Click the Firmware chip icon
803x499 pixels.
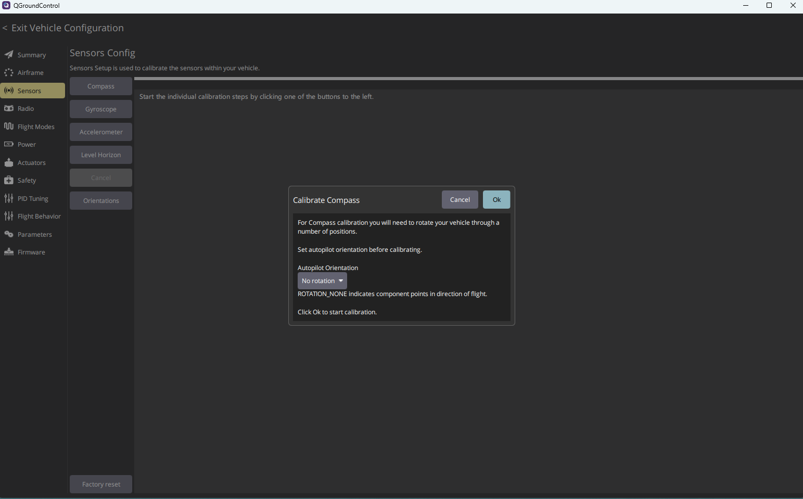[x=9, y=252]
